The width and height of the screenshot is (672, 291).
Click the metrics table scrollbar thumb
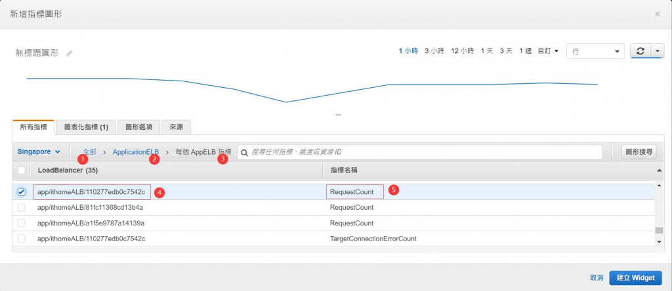659,230
